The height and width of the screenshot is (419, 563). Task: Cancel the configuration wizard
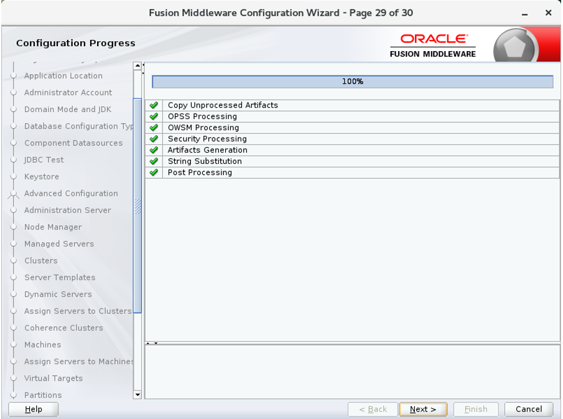point(529,409)
